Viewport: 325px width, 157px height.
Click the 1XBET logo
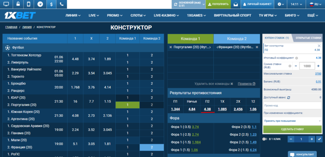[20, 15]
